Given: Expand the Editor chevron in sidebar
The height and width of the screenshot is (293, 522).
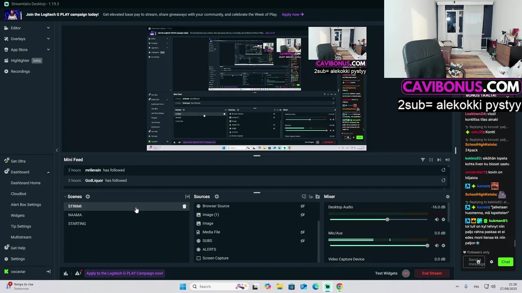Looking at the screenshot, I should 48,28.
